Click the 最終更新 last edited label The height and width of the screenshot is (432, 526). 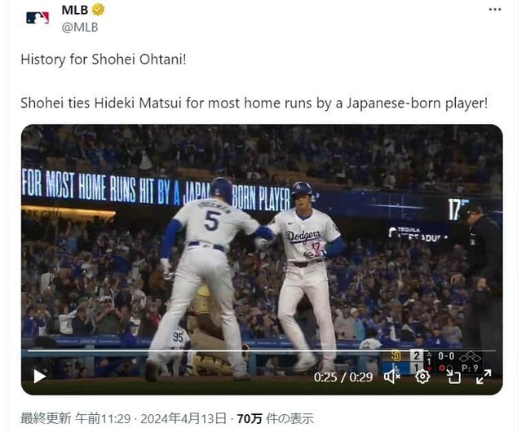46,419
